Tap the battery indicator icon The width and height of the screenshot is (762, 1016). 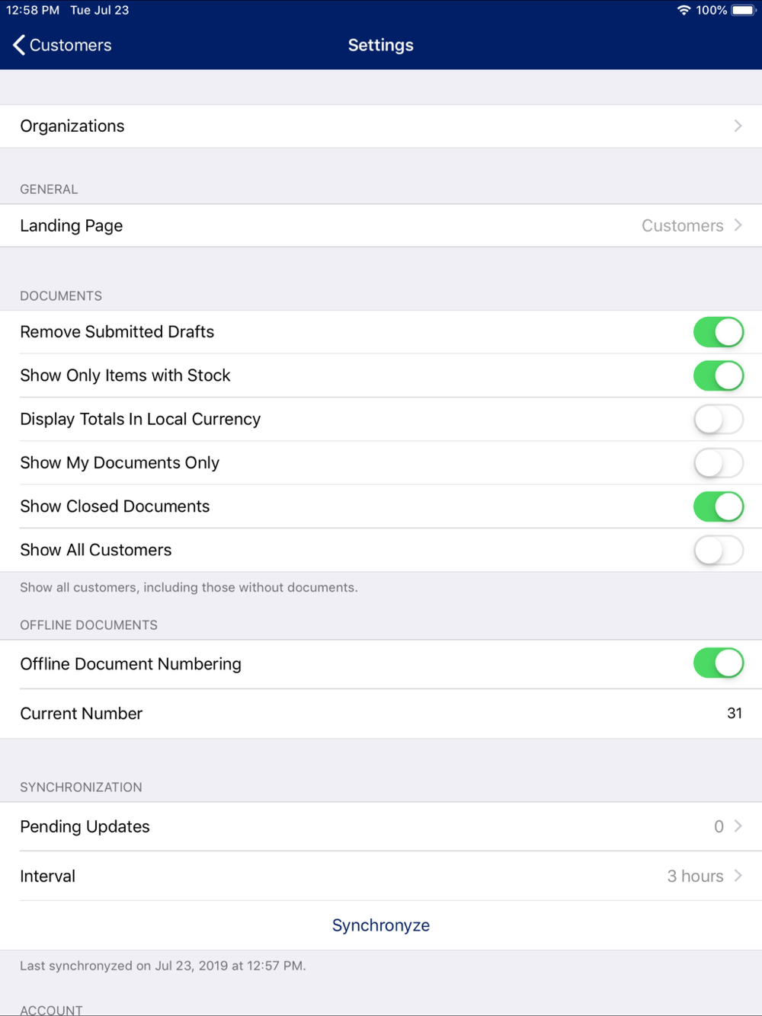(744, 10)
